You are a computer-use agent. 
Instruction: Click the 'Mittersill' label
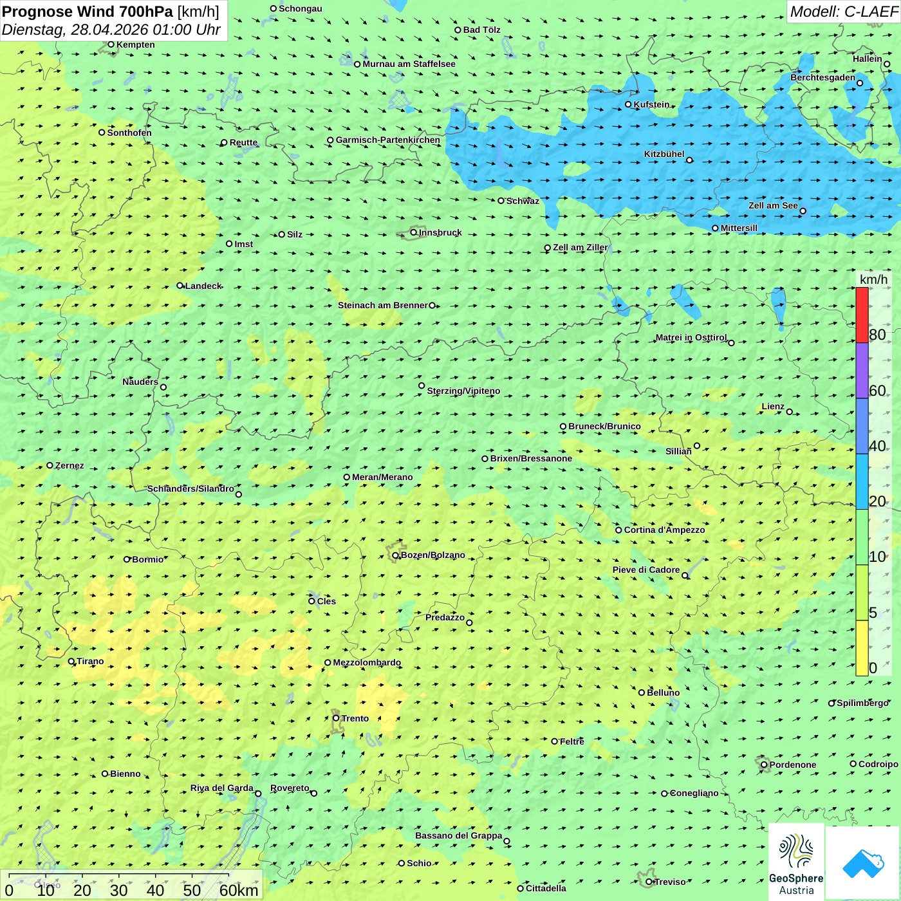pos(739,228)
